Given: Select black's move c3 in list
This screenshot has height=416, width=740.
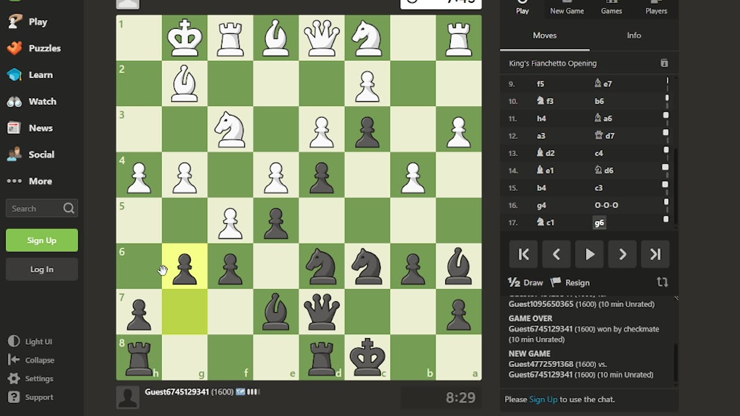Looking at the screenshot, I should 598,188.
